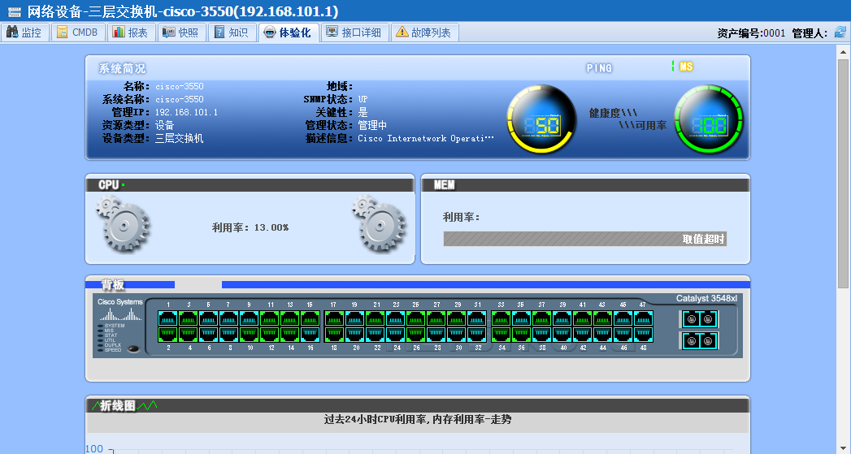Click the 背板 backplane panel header
851x454 pixels.
pos(113,285)
